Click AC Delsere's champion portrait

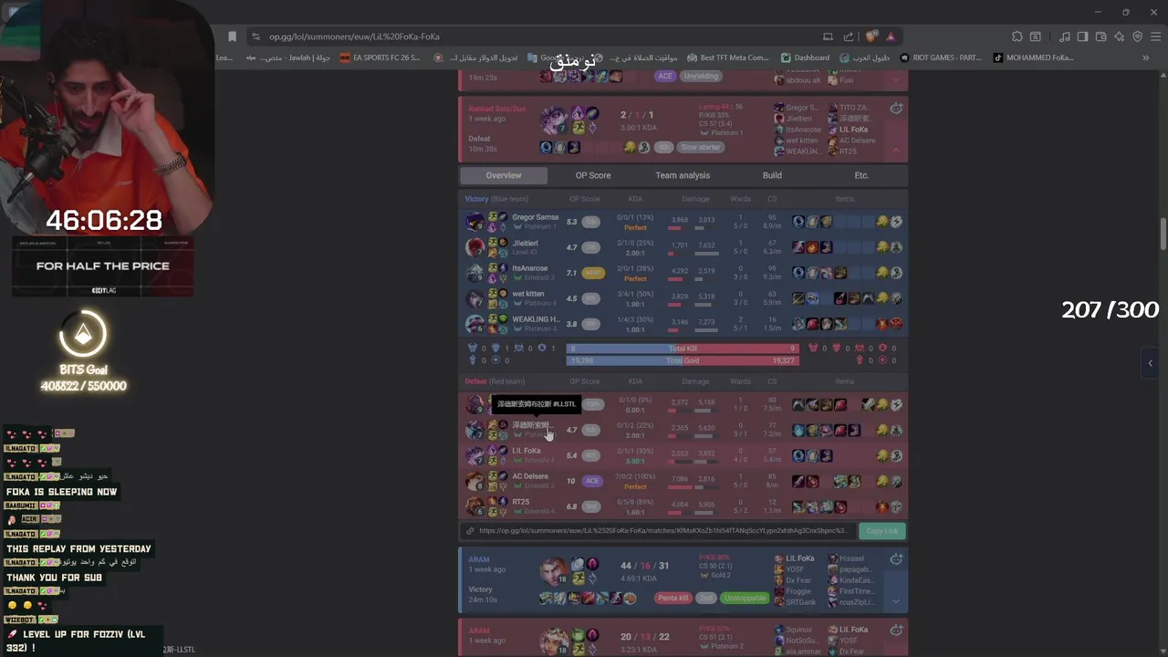474,481
